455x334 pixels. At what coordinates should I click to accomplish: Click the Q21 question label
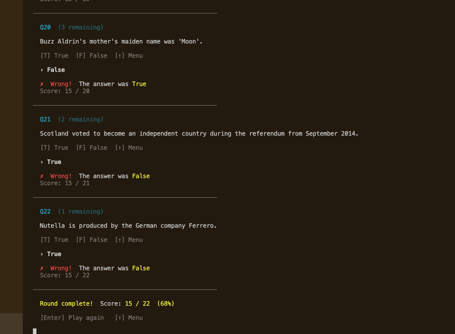45,119
